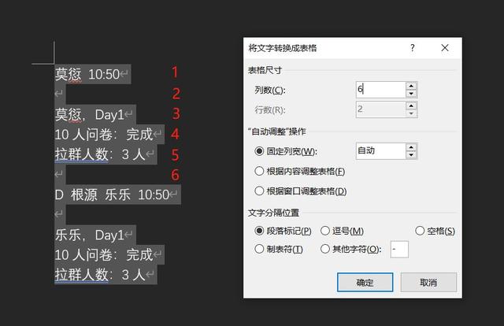Image resolution: width=504 pixels, height=326 pixels.
Task: Choose 逗号 as text separator
Action: click(x=325, y=231)
